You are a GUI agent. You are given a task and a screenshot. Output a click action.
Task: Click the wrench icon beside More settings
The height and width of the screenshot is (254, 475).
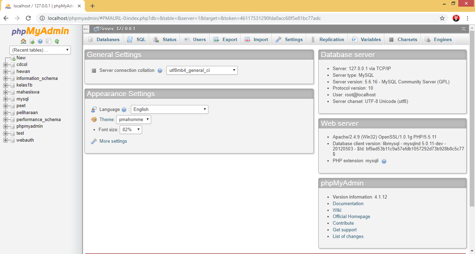[x=94, y=141]
